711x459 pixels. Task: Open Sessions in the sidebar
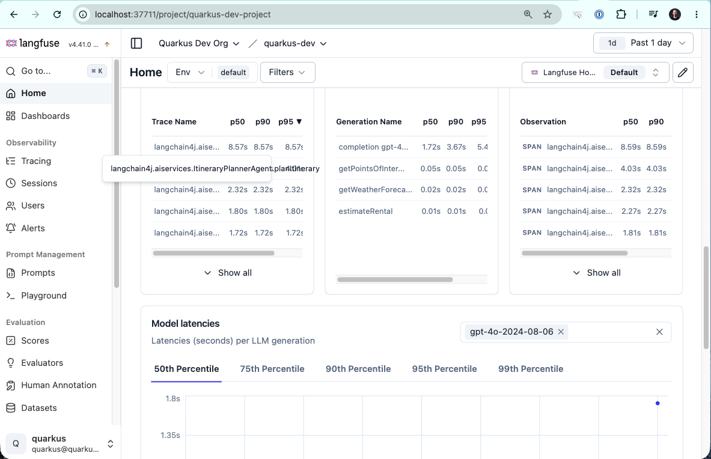[56, 183]
